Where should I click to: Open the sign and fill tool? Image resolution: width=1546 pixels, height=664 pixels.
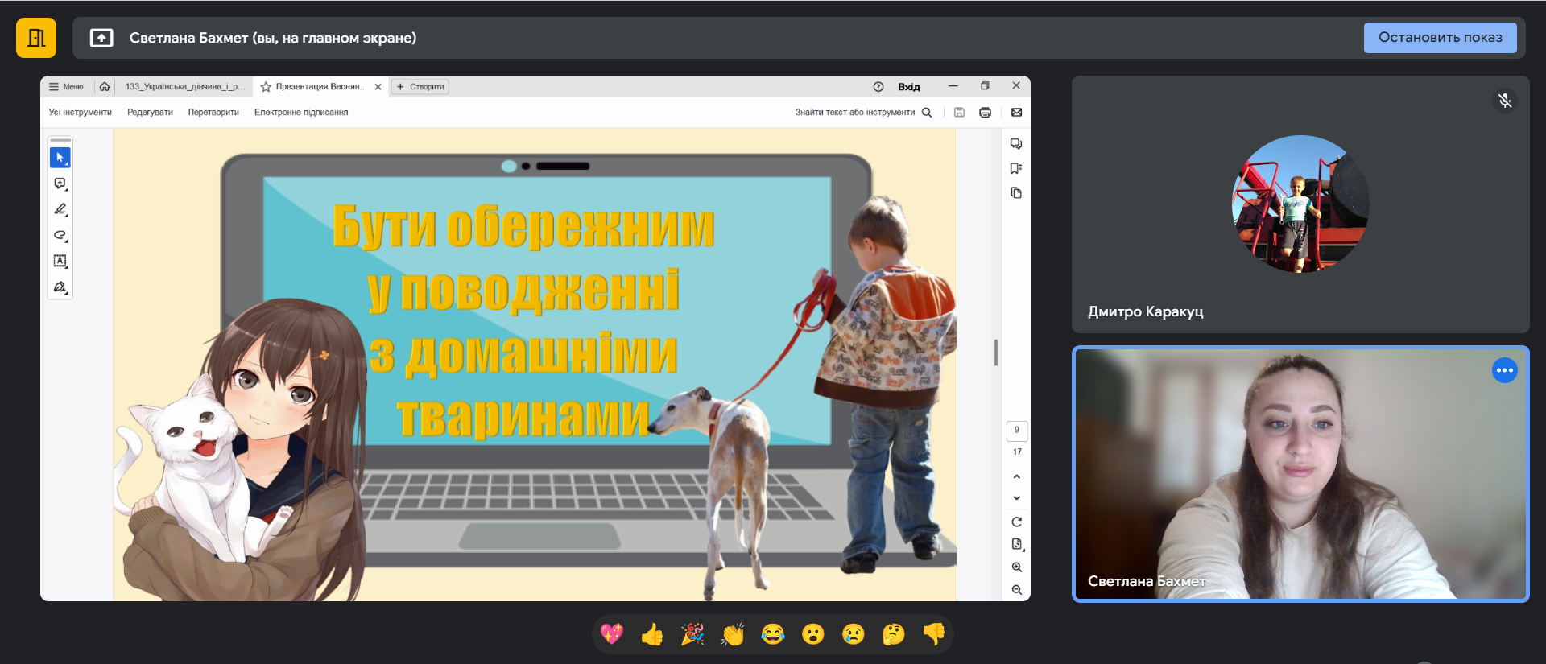pyautogui.click(x=60, y=287)
